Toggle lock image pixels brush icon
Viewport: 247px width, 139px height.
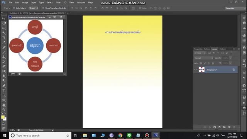(205, 63)
